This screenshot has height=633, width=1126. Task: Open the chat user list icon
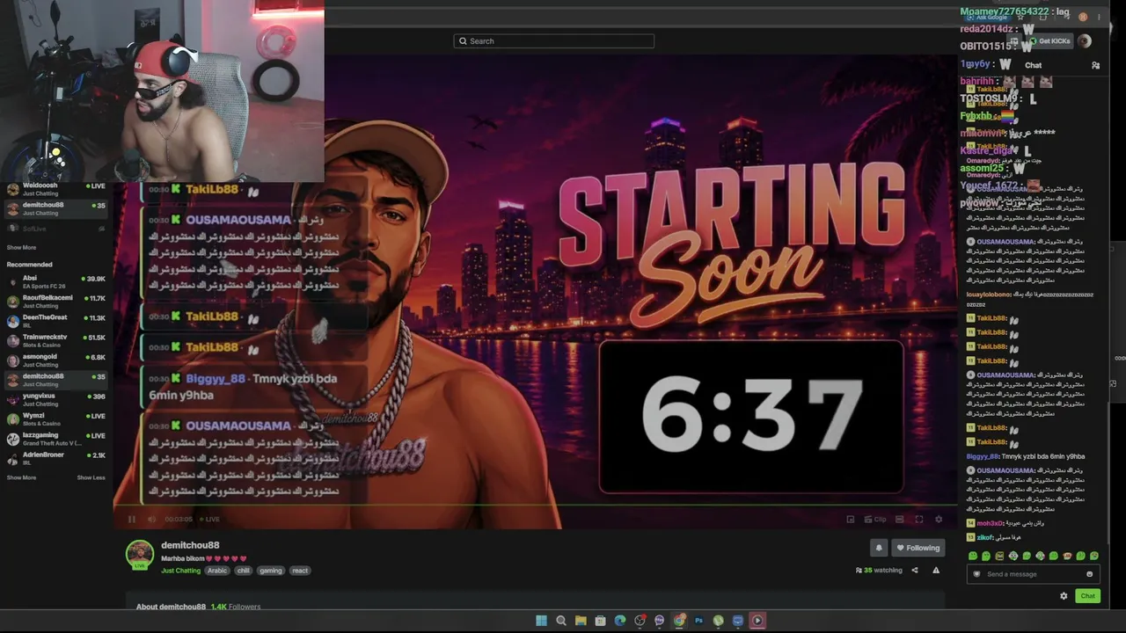(1095, 65)
